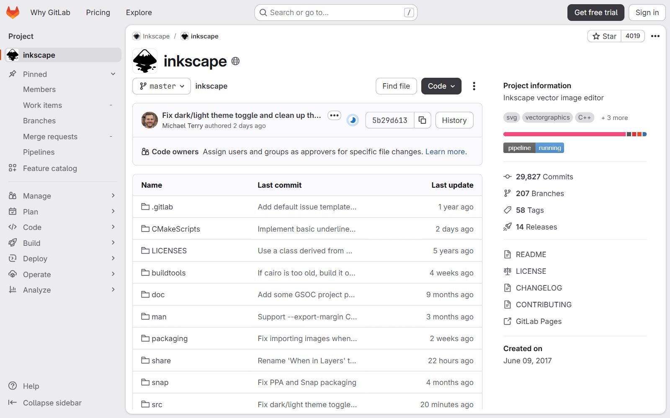Click the vectorgraphics topic tag
The width and height of the screenshot is (670, 418).
[x=547, y=117]
